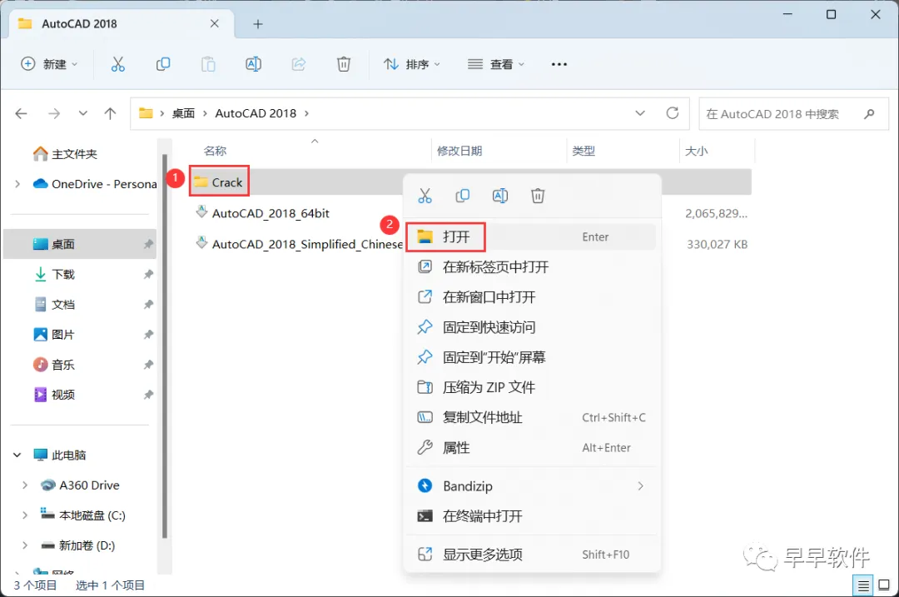Unpin 下载 via its pin icon
899x597 pixels.
tap(148, 274)
